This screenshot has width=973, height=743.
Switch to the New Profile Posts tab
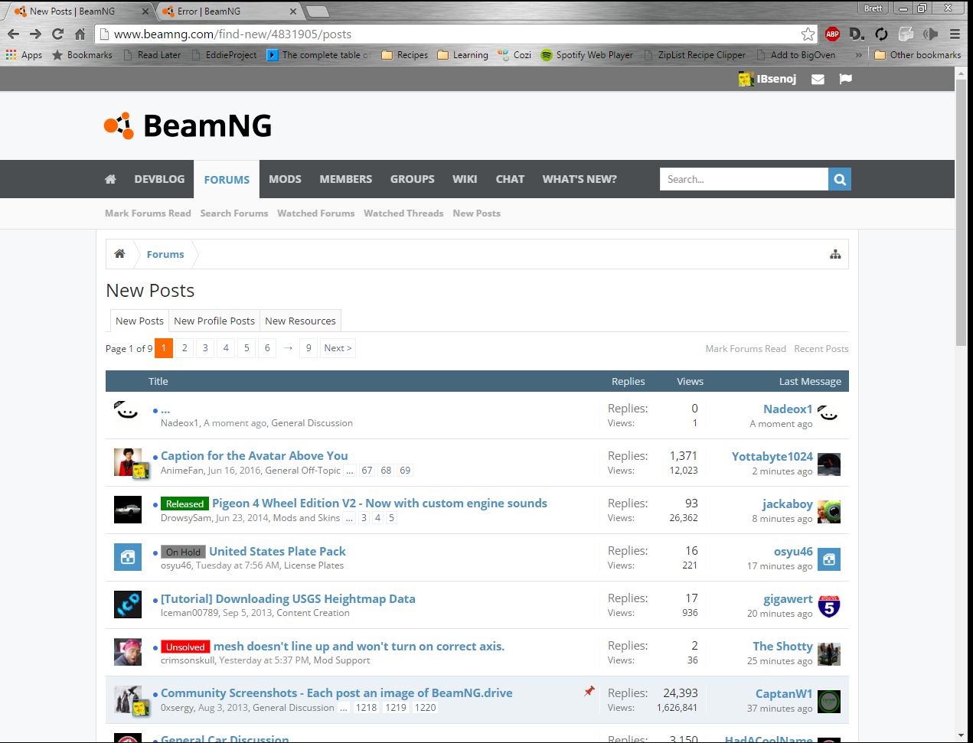[x=214, y=321]
